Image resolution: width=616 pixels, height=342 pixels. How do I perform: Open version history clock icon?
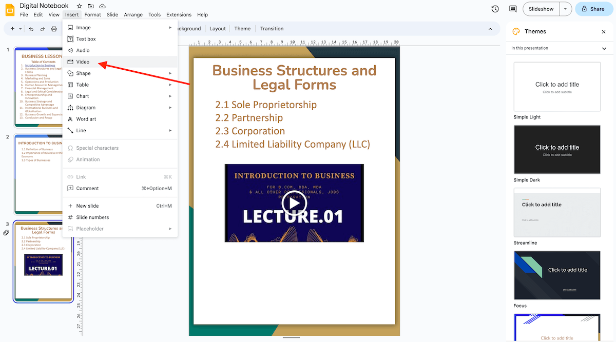[x=495, y=9]
